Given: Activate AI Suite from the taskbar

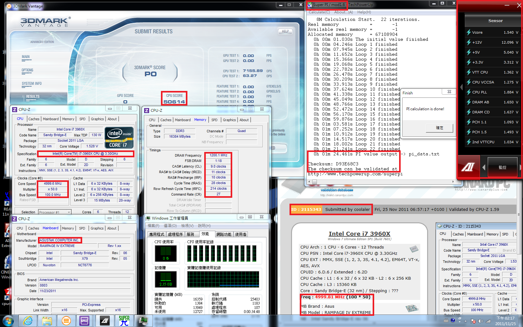Looking at the screenshot, I should [105, 321].
